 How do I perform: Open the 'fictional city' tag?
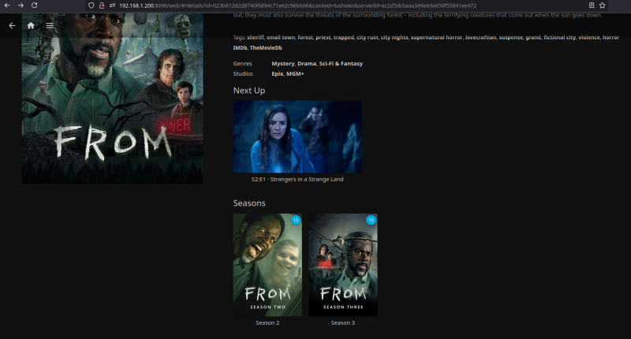click(560, 37)
